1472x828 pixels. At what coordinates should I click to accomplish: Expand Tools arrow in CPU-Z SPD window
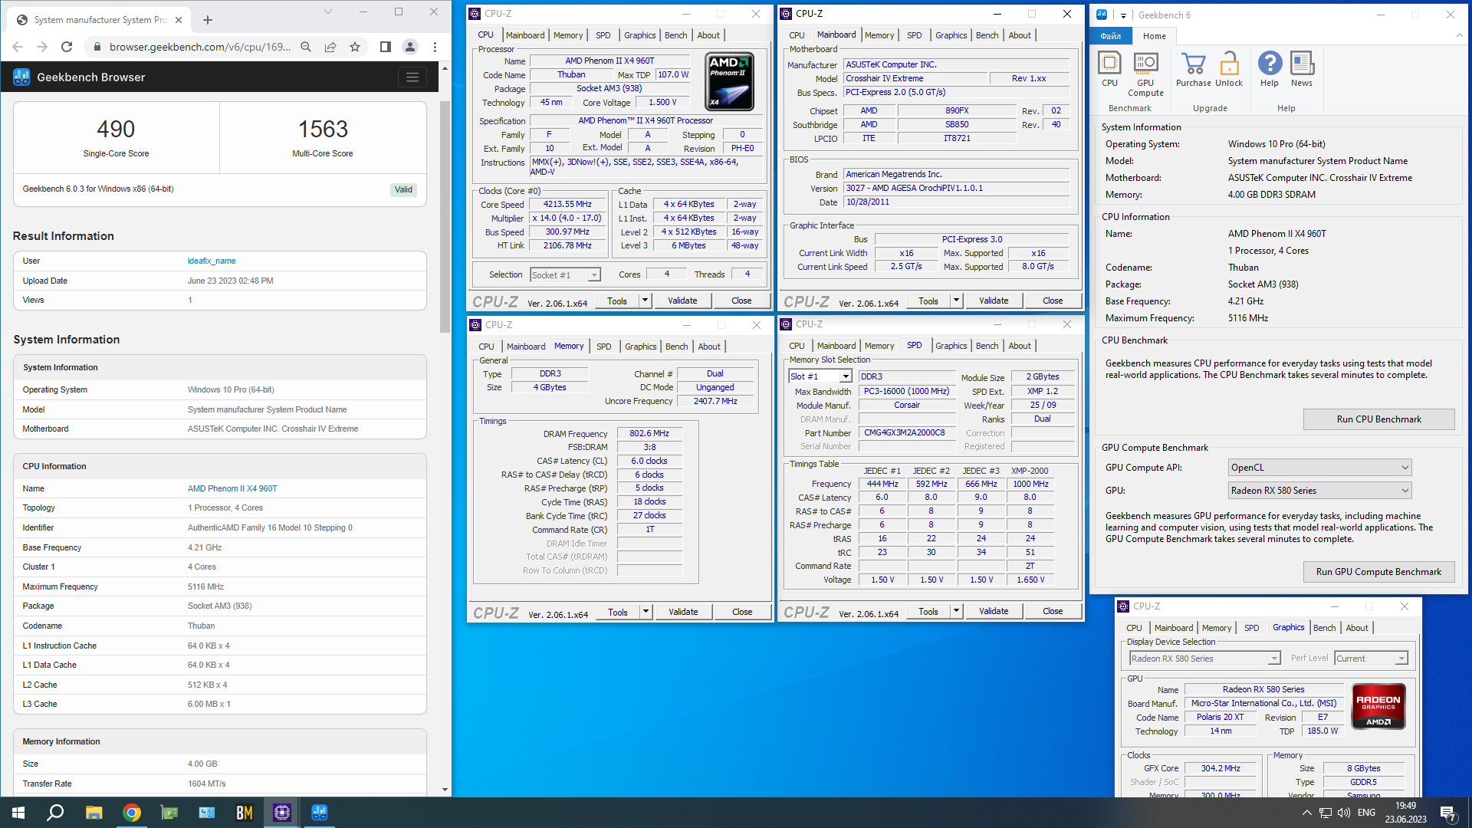pyautogui.click(x=956, y=611)
